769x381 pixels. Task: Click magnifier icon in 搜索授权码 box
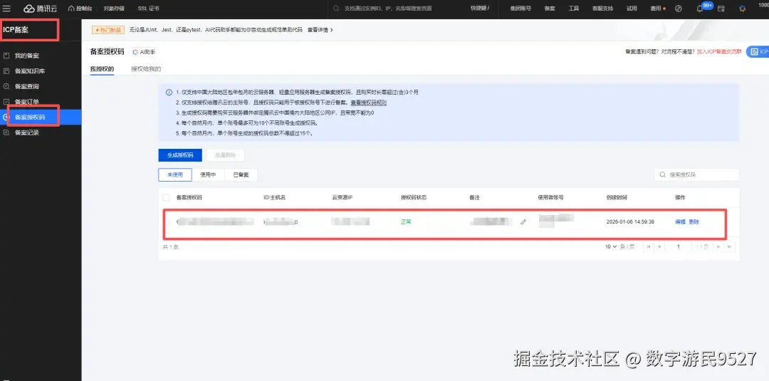pyautogui.click(x=663, y=174)
